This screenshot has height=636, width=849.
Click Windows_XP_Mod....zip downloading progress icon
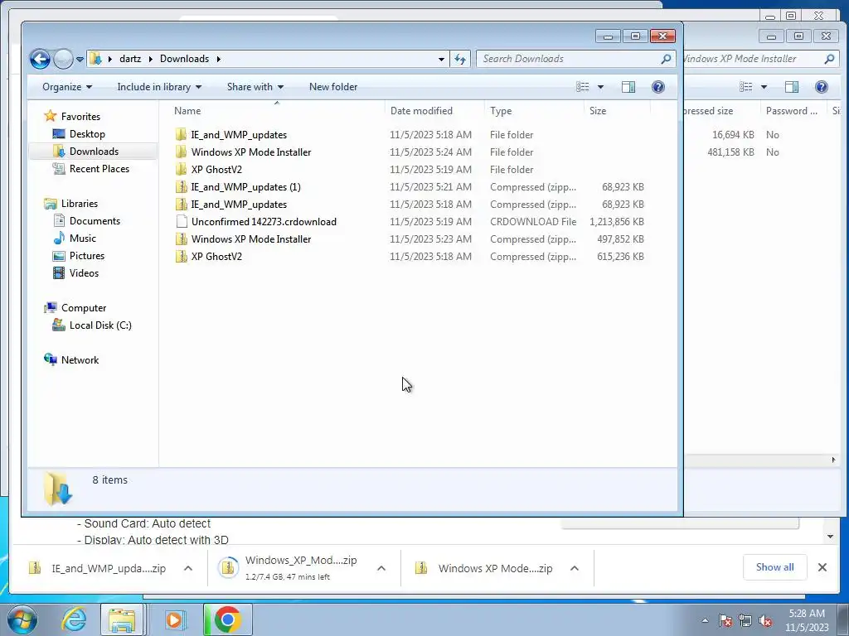coord(228,568)
